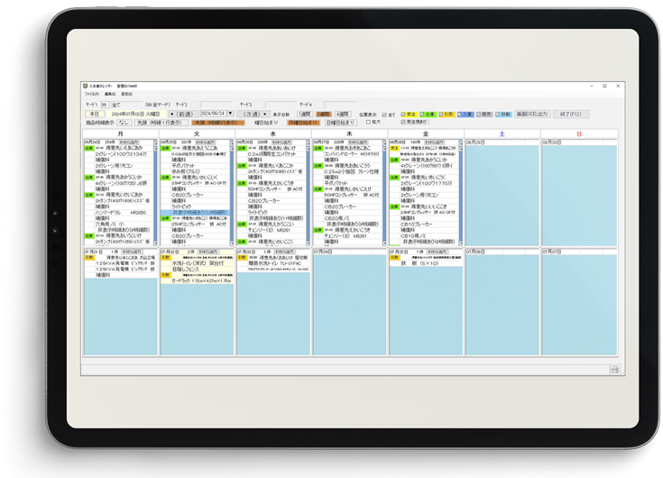Click scroll-up arrow in 06月25日 column
The width and height of the screenshot is (663, 478).
point(232,143)
